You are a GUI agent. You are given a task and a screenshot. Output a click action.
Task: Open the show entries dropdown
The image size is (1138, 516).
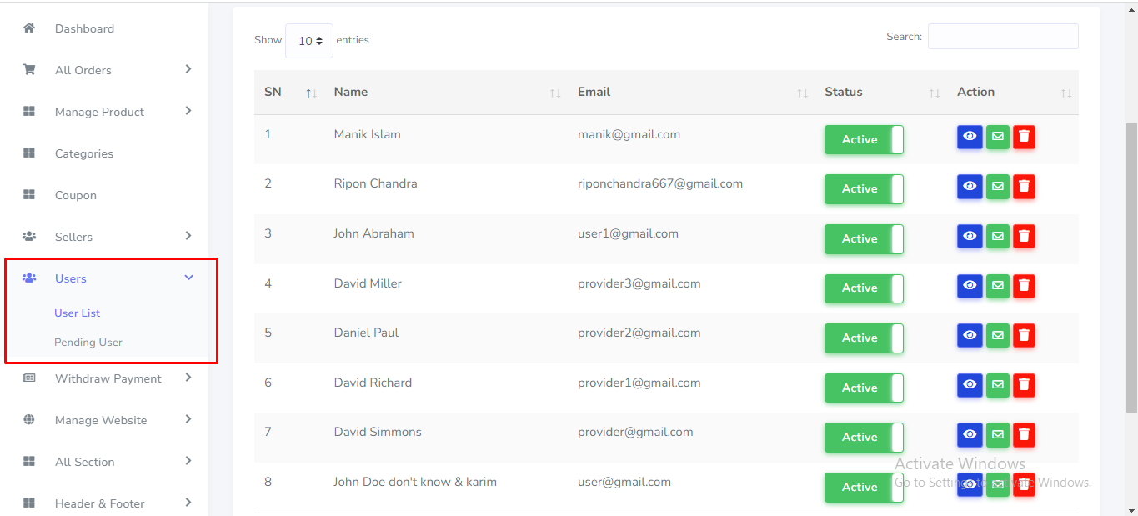[309, 41]
